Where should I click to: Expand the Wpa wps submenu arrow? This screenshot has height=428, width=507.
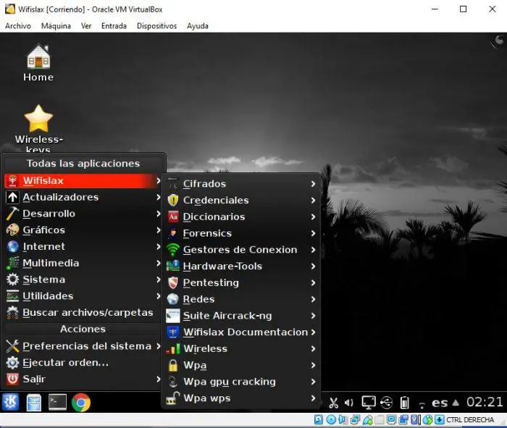pyautogui.click(x=313, y=398)
